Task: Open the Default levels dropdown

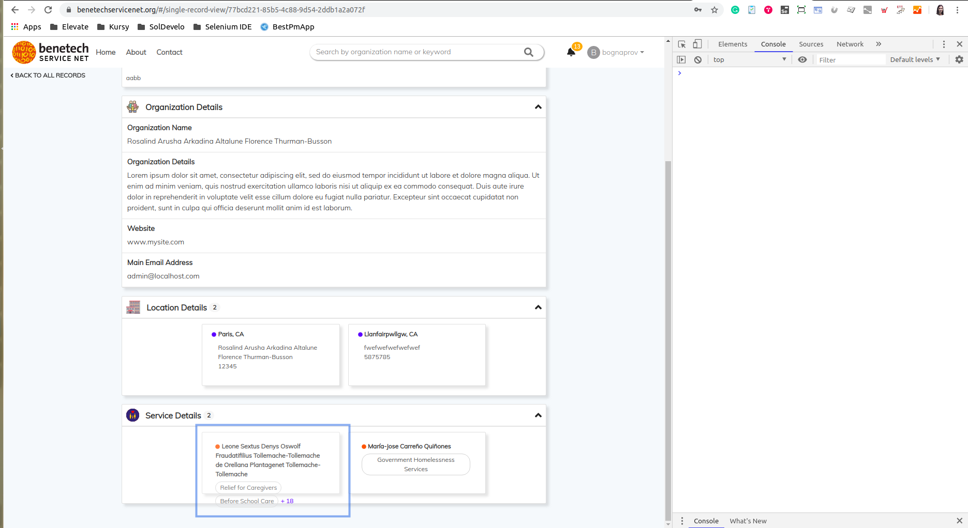Action: [x=915, y=59]
